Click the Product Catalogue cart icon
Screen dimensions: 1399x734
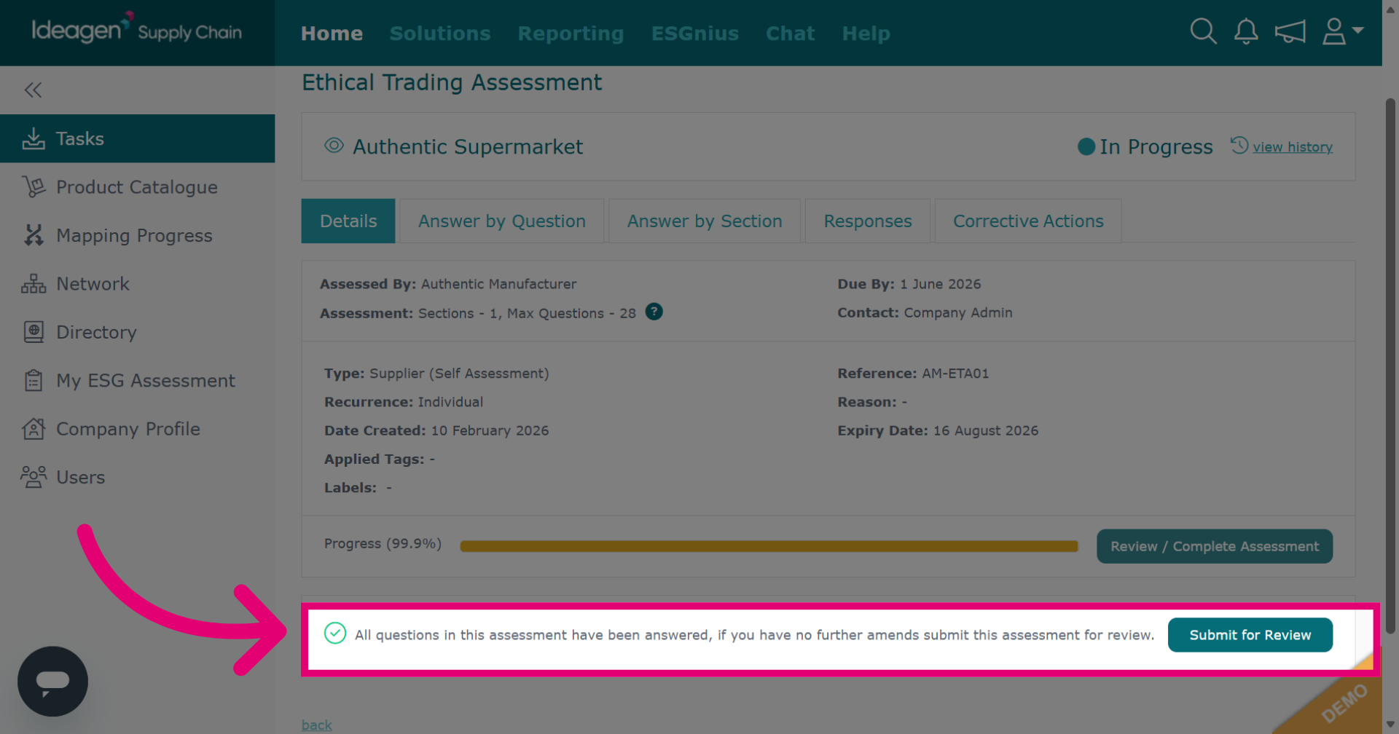(34, 187)
